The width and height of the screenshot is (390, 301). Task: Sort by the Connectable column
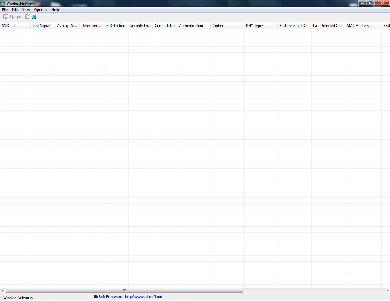(x=165, y=26)
